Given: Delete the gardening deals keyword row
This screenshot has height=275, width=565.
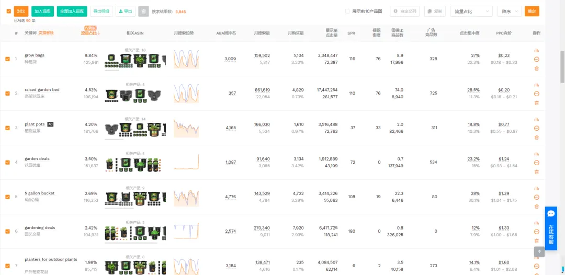Looking at the screenshot, I should click(x=537, y=241).
